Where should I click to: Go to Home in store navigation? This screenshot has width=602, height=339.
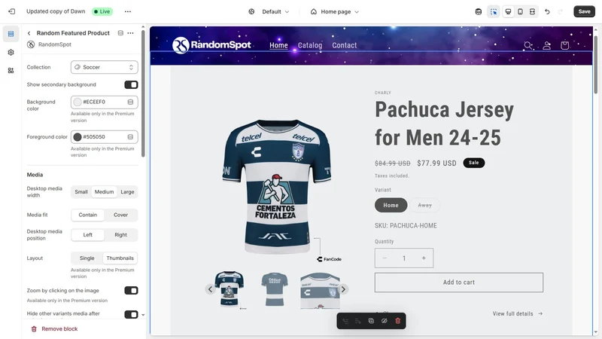click(278, 45)
